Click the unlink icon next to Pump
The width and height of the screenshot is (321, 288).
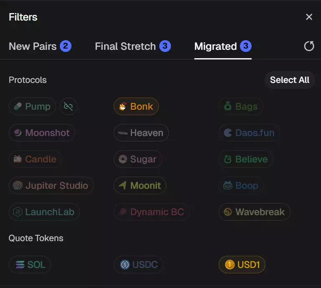tap(69, 106)
